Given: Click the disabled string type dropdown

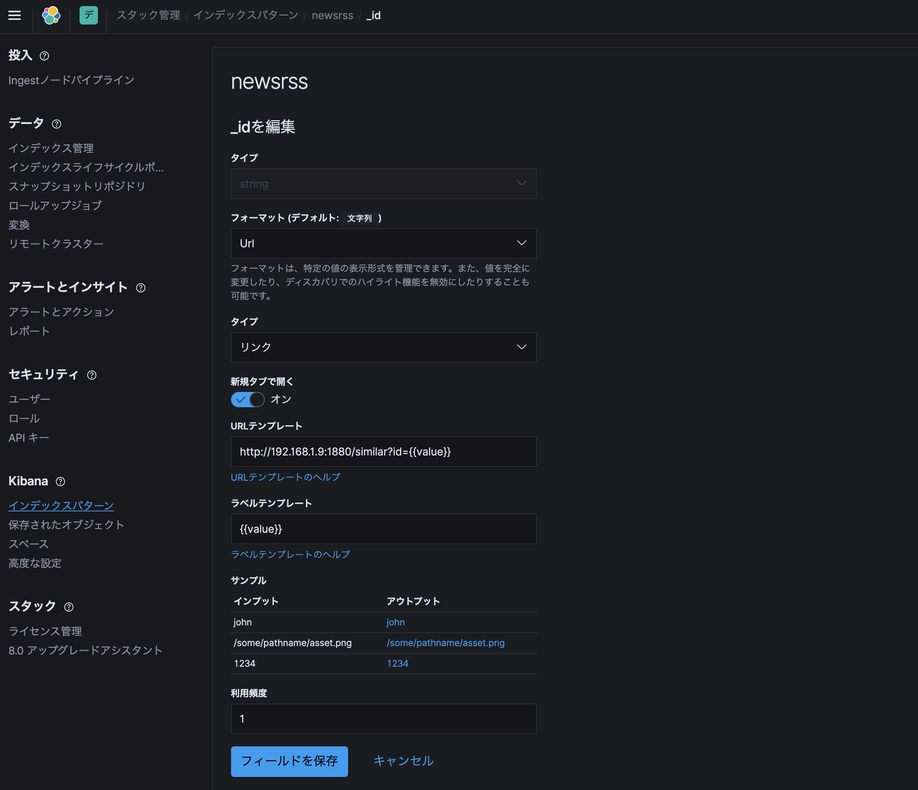Looking at the screenshot, I should pyautogui.click(x=383, y=184).
